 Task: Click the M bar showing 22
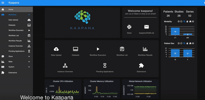pos(175,53)
